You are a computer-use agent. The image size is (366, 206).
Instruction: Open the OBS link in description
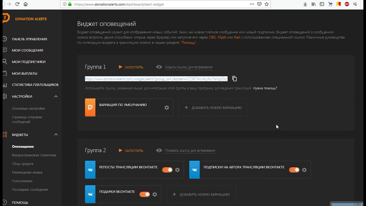click(x=212, y=37)
